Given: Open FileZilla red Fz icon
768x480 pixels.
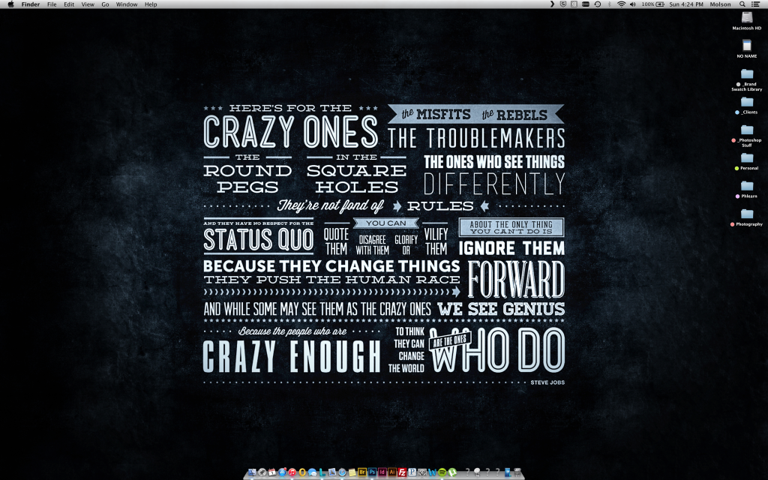Looking at the screenshot, I should click(x=402, y=472).
